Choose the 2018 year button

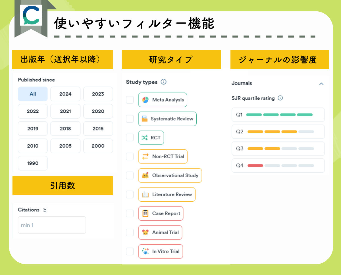pos(65,129)
